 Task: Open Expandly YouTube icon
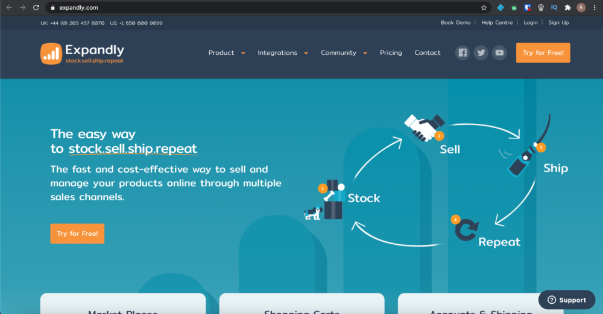pyautogui.click(x=499, y=52)
